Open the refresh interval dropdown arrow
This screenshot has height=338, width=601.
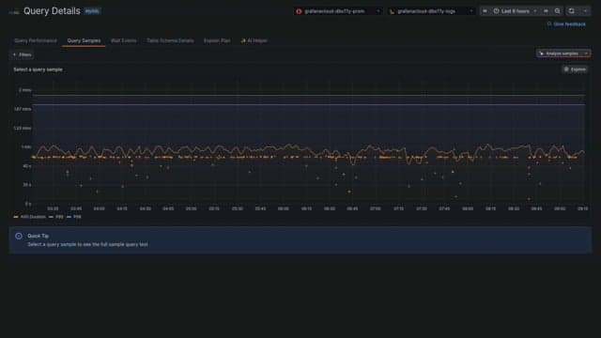tap(585, 11)
